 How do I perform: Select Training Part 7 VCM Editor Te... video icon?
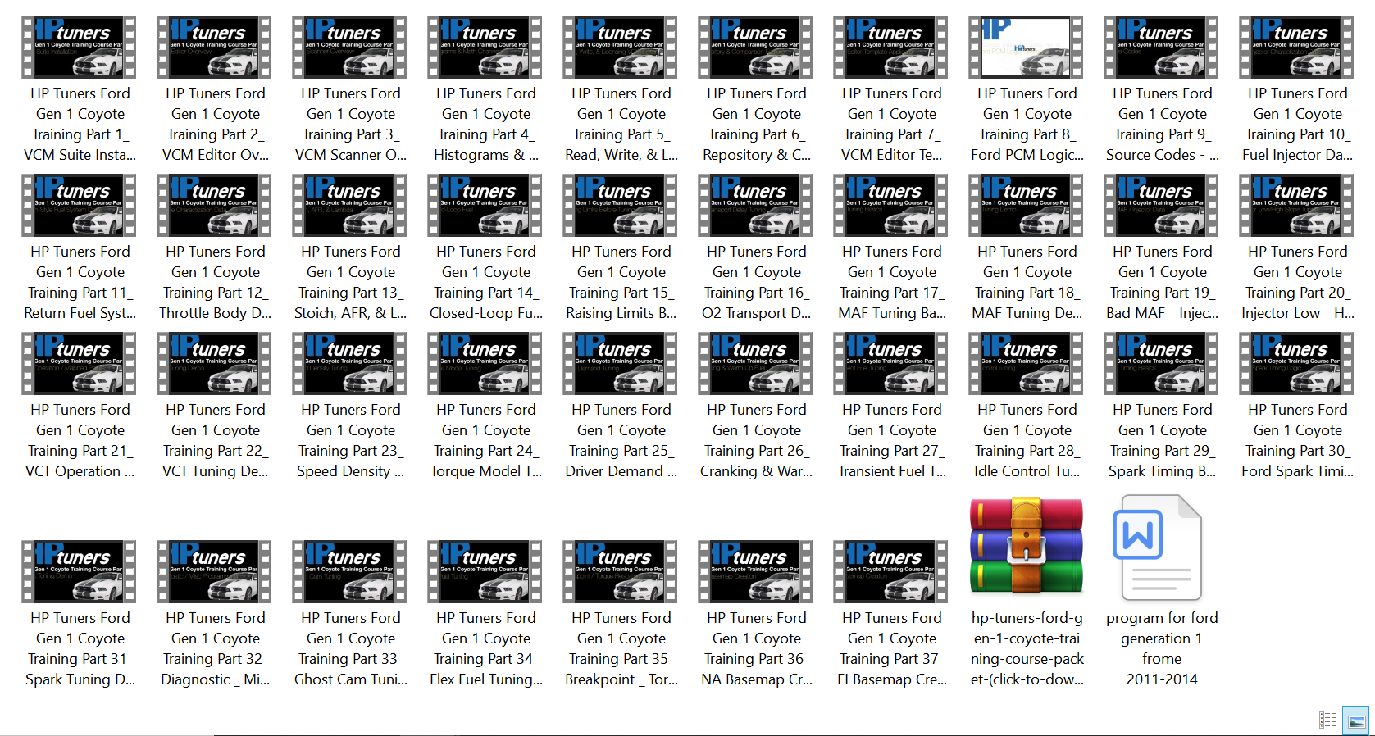pyautogui.click(x=891, y=47)
